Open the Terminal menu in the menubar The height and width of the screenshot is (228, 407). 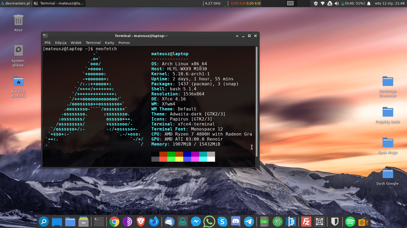point(93,43)
